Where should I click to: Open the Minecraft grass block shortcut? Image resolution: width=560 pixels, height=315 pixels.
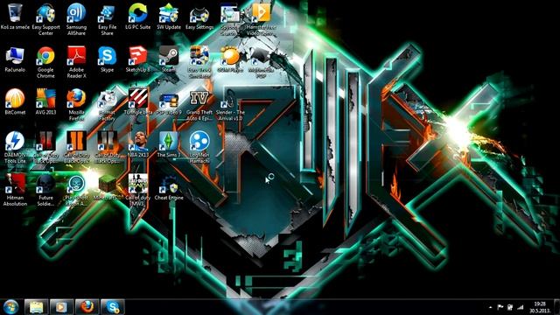coord(107,187)
